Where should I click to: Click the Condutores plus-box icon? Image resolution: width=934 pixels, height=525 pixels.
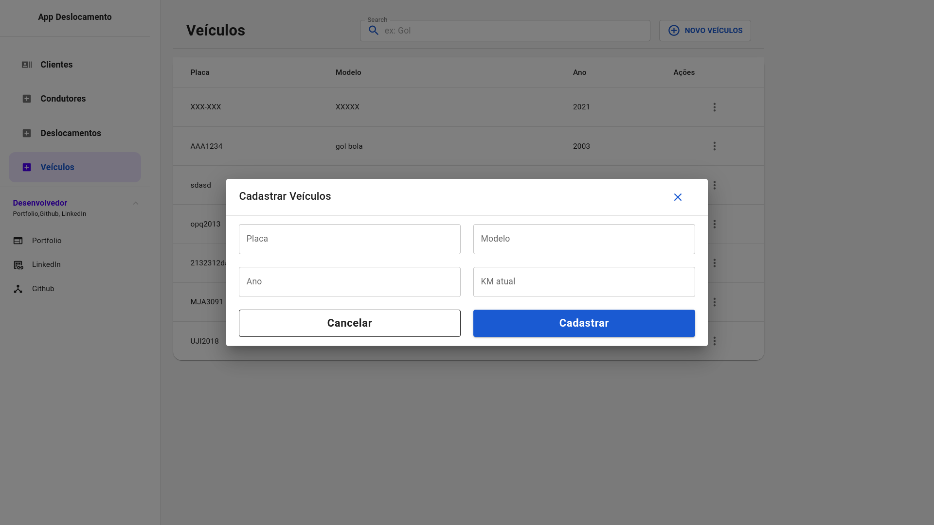pos(27,99)
